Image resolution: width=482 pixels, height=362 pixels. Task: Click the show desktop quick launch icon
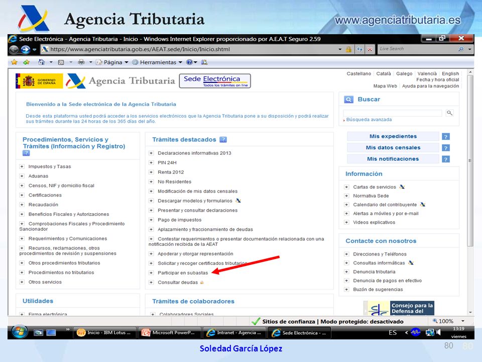[51, 332]
